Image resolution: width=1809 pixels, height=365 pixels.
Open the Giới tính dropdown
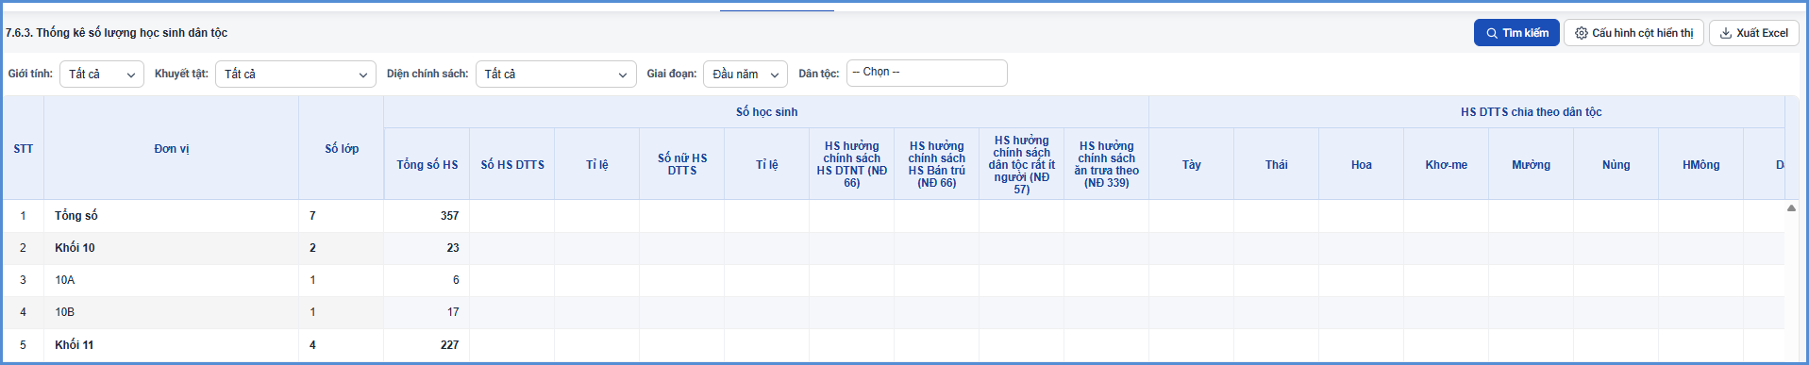click(102, 74)
